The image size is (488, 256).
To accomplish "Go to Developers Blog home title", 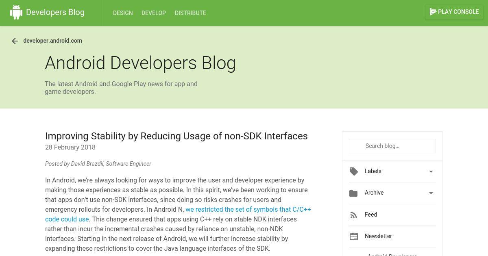I will point(55,12).
